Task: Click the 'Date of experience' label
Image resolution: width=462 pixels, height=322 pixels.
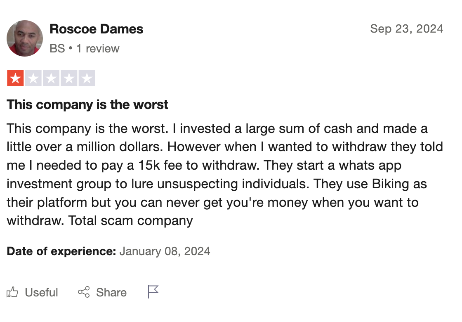Action: pos(61,251)
